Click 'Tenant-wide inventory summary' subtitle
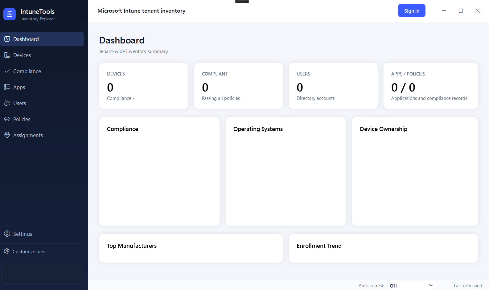The height and width of the screenshot is (290, 489). [134, 51]
